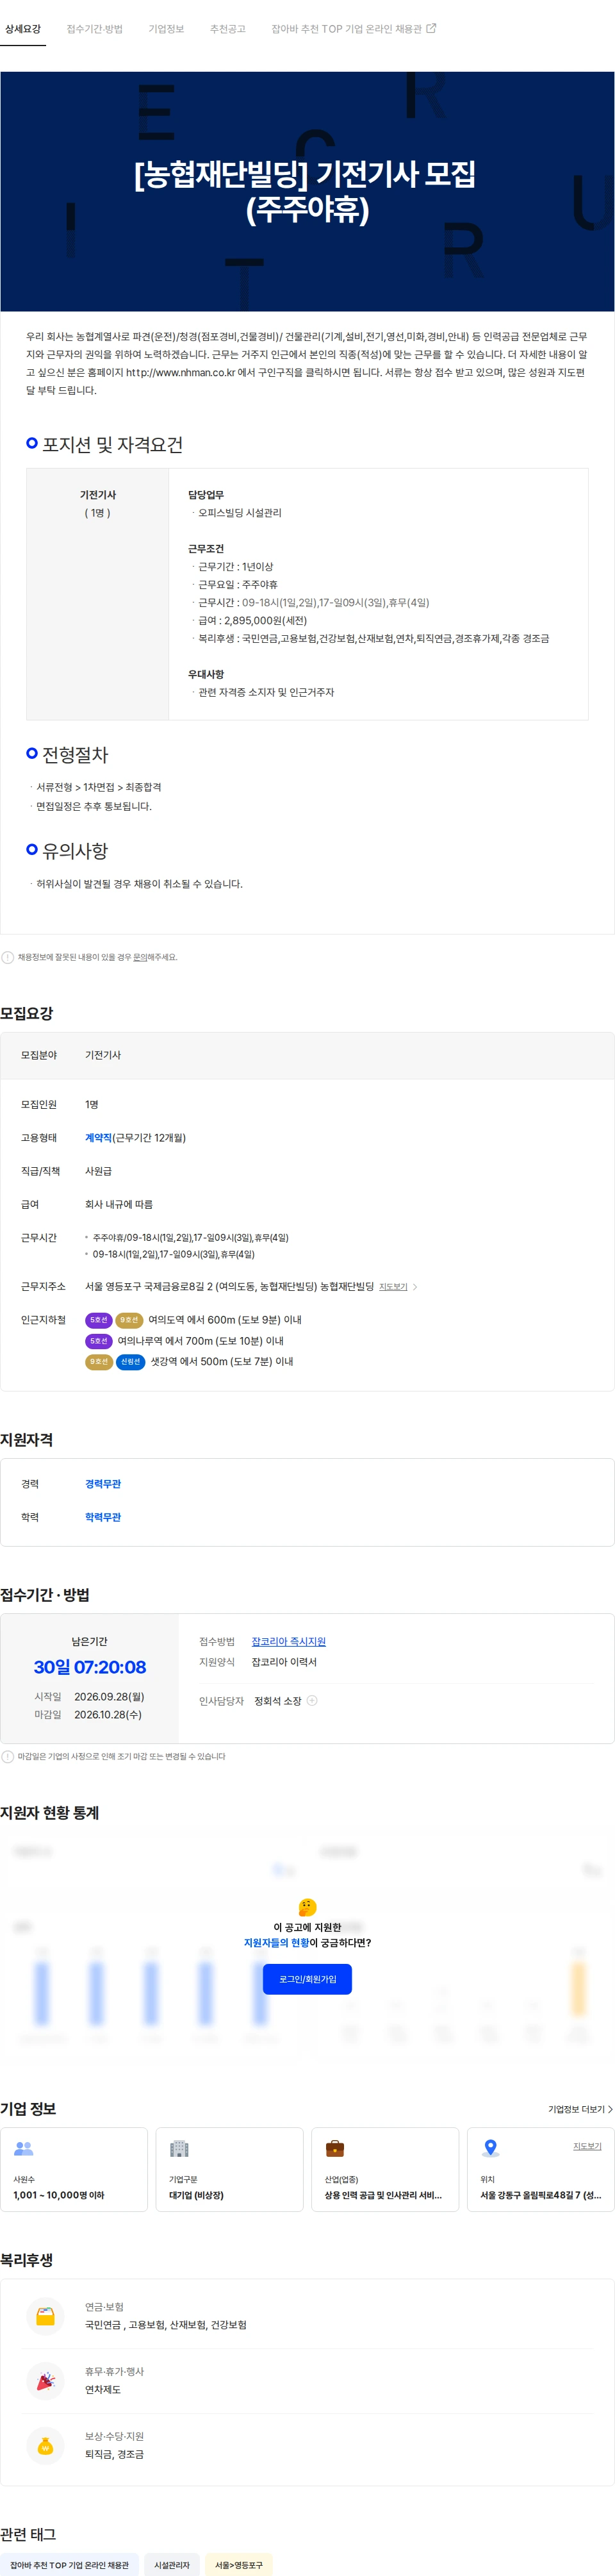Click 보상·수당·지원 money bag icon

pos(45,2446)
